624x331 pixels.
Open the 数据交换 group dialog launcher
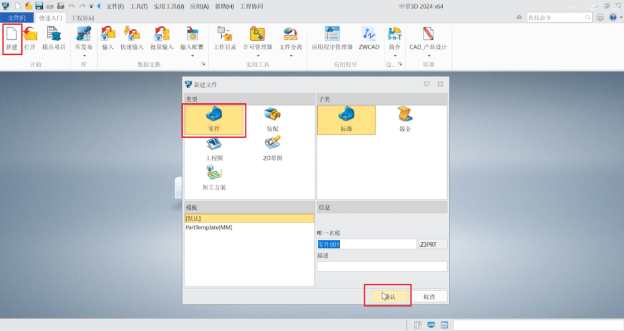coord(203,64)
